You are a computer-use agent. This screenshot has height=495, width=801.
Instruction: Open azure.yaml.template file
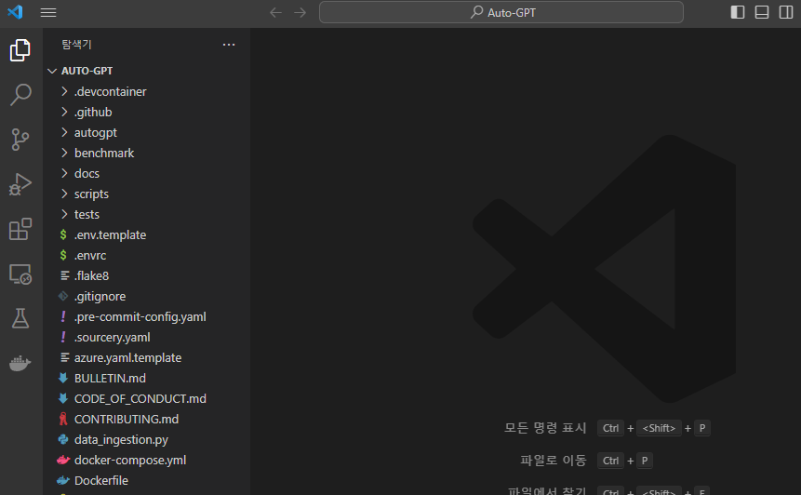(147, 357)
